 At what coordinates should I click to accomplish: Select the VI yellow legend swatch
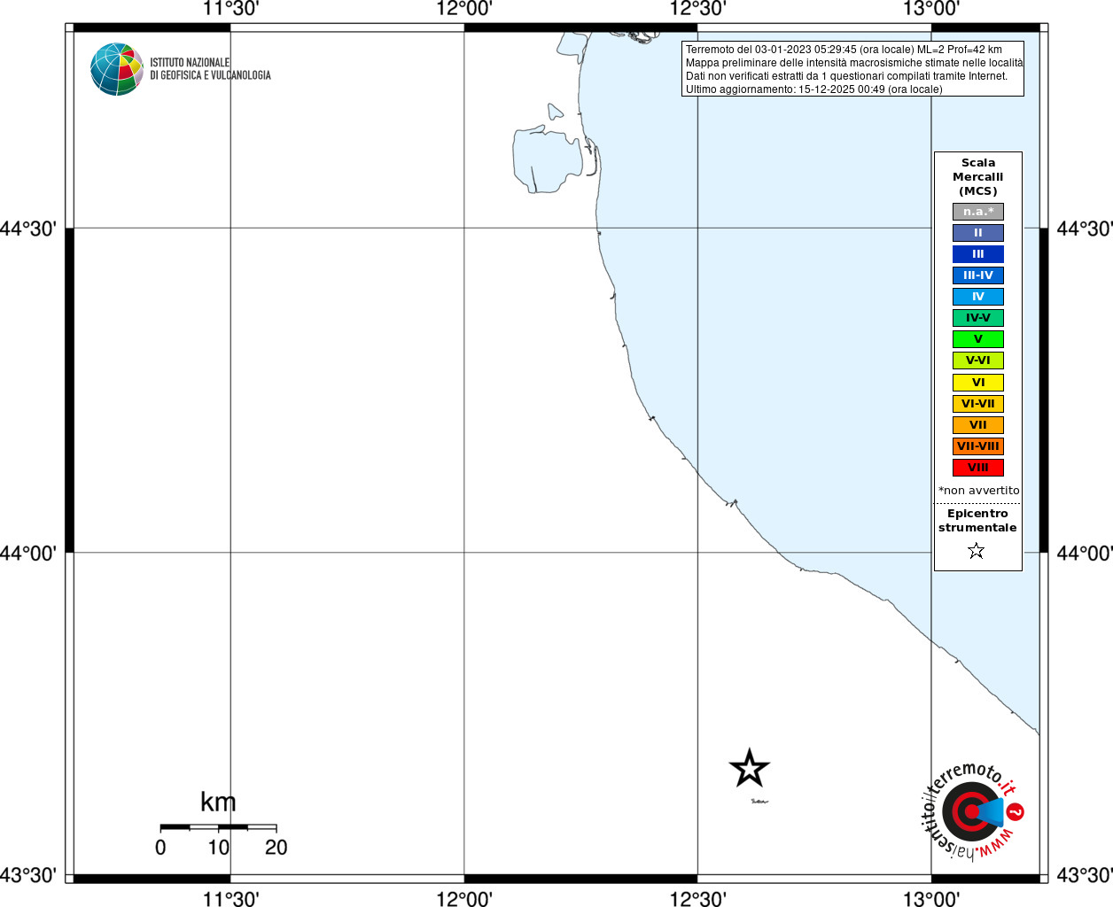(978, 383)
